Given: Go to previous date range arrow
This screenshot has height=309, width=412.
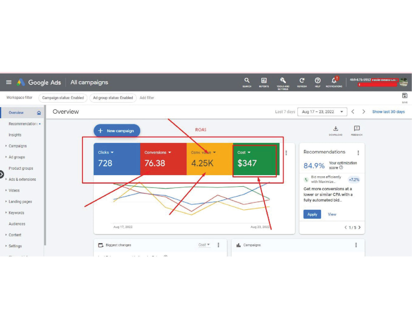Looking at the screenshot, I should (353, 112).
